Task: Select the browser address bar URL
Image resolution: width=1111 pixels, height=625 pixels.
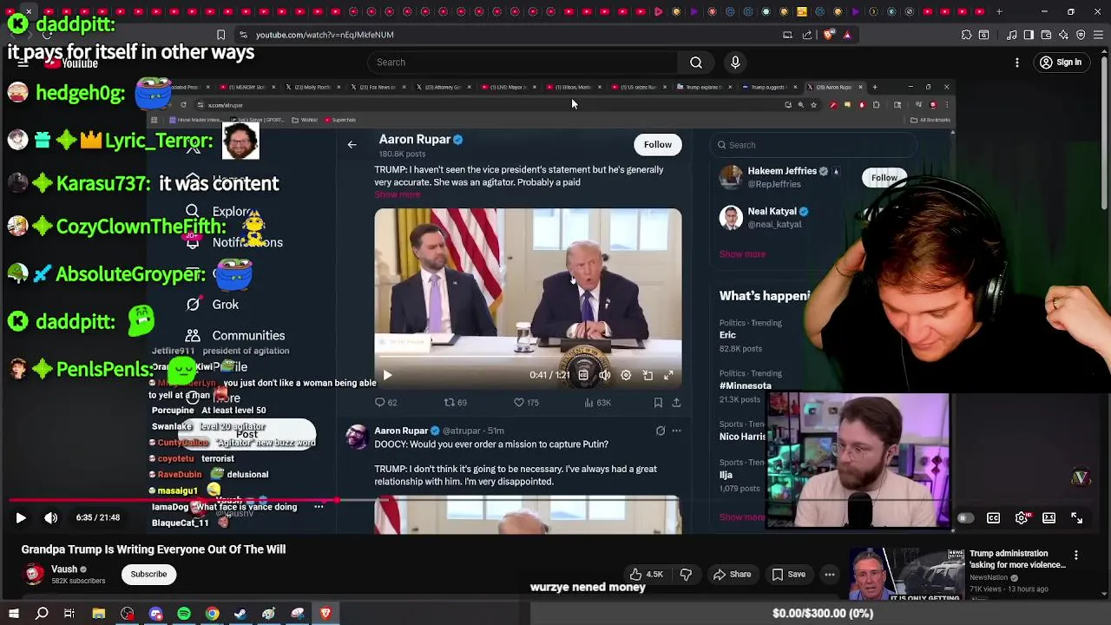Action: 325,35
